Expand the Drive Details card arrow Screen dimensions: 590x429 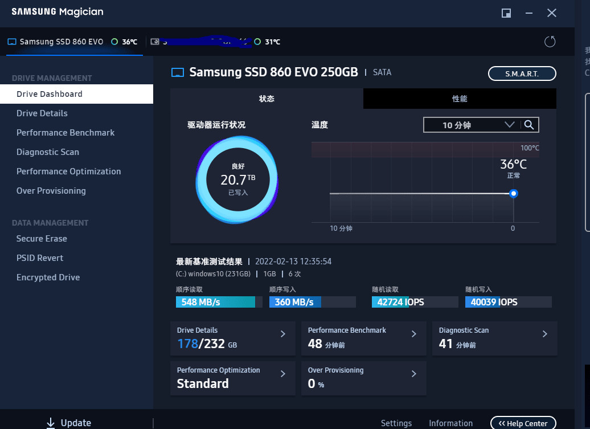pos(282,334)
